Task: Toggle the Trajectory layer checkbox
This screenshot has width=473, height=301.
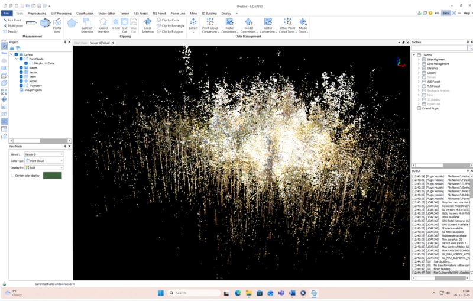Action: (21, 86)
